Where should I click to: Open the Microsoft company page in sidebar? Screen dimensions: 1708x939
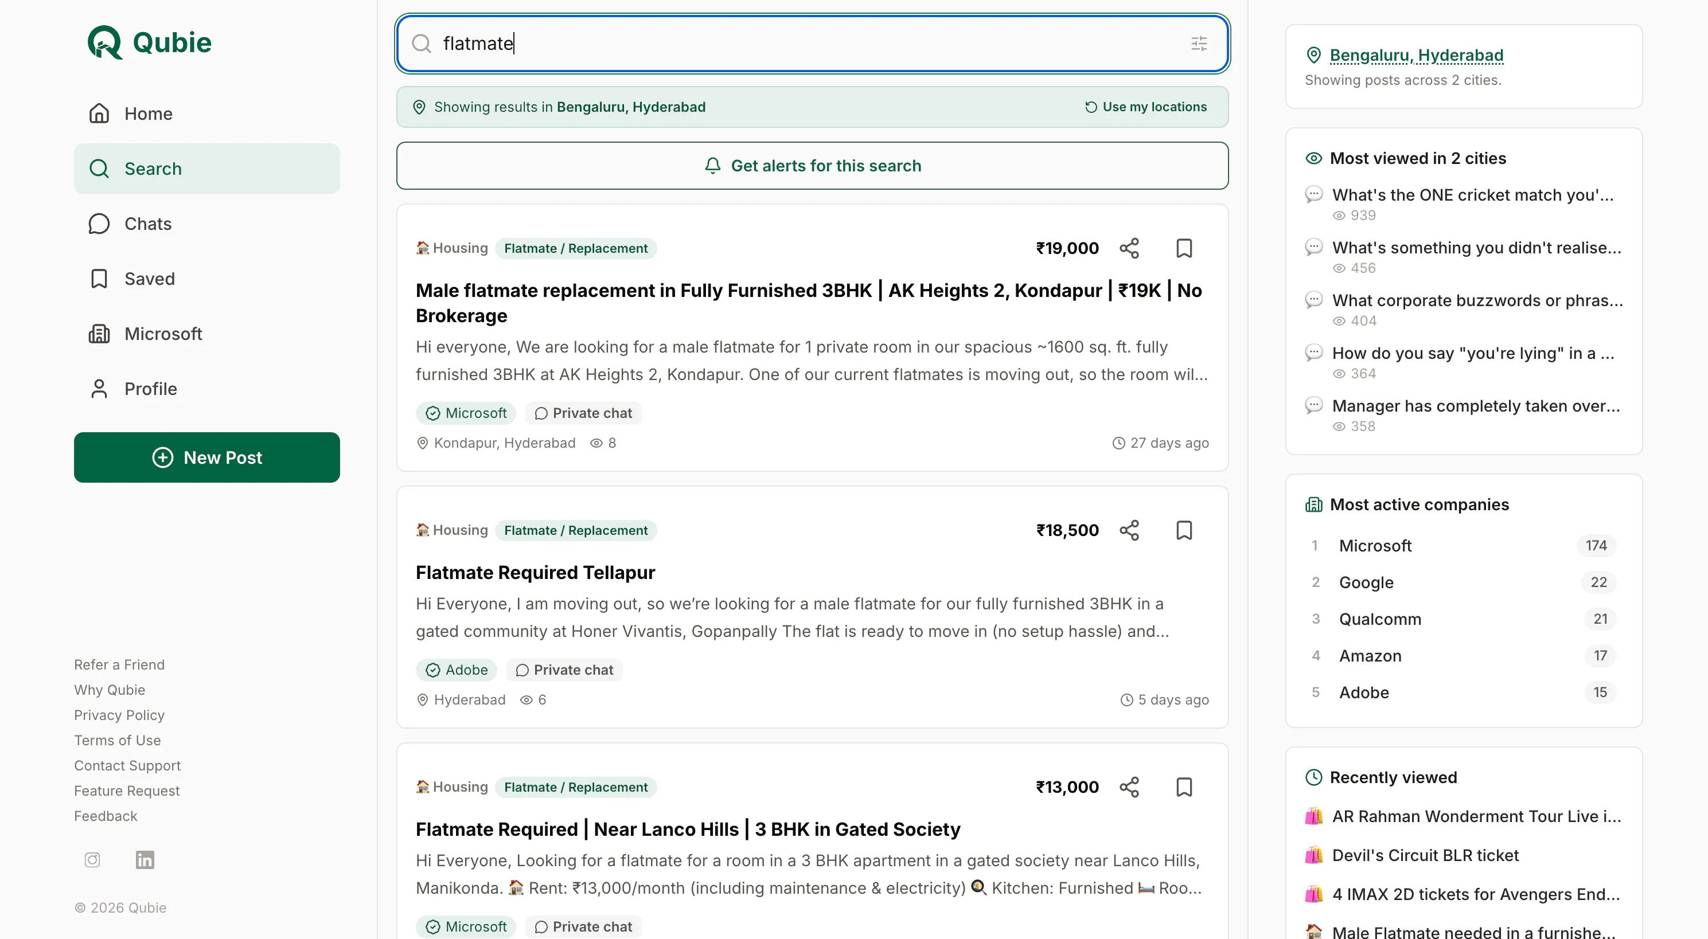pos(207,333)
